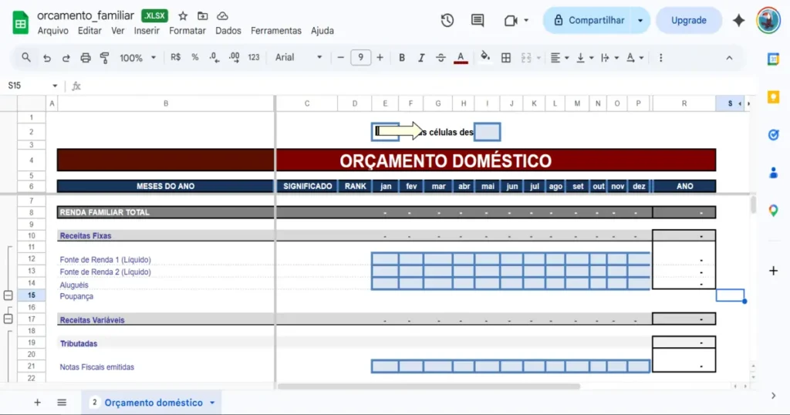Open the text color picker
790x415 pixels.
point(461,58)
